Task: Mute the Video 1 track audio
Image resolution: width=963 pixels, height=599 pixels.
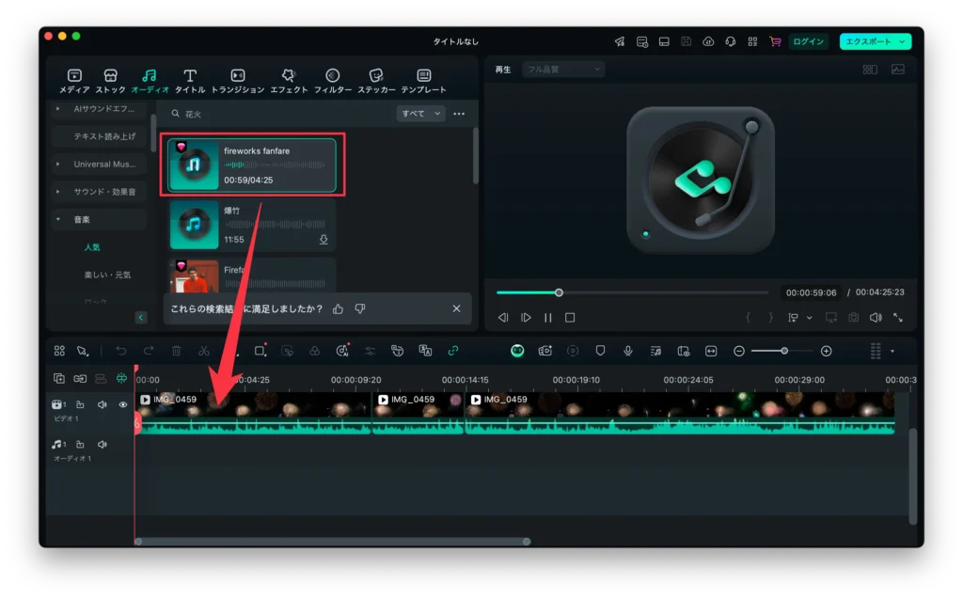Action: (102, 403)
